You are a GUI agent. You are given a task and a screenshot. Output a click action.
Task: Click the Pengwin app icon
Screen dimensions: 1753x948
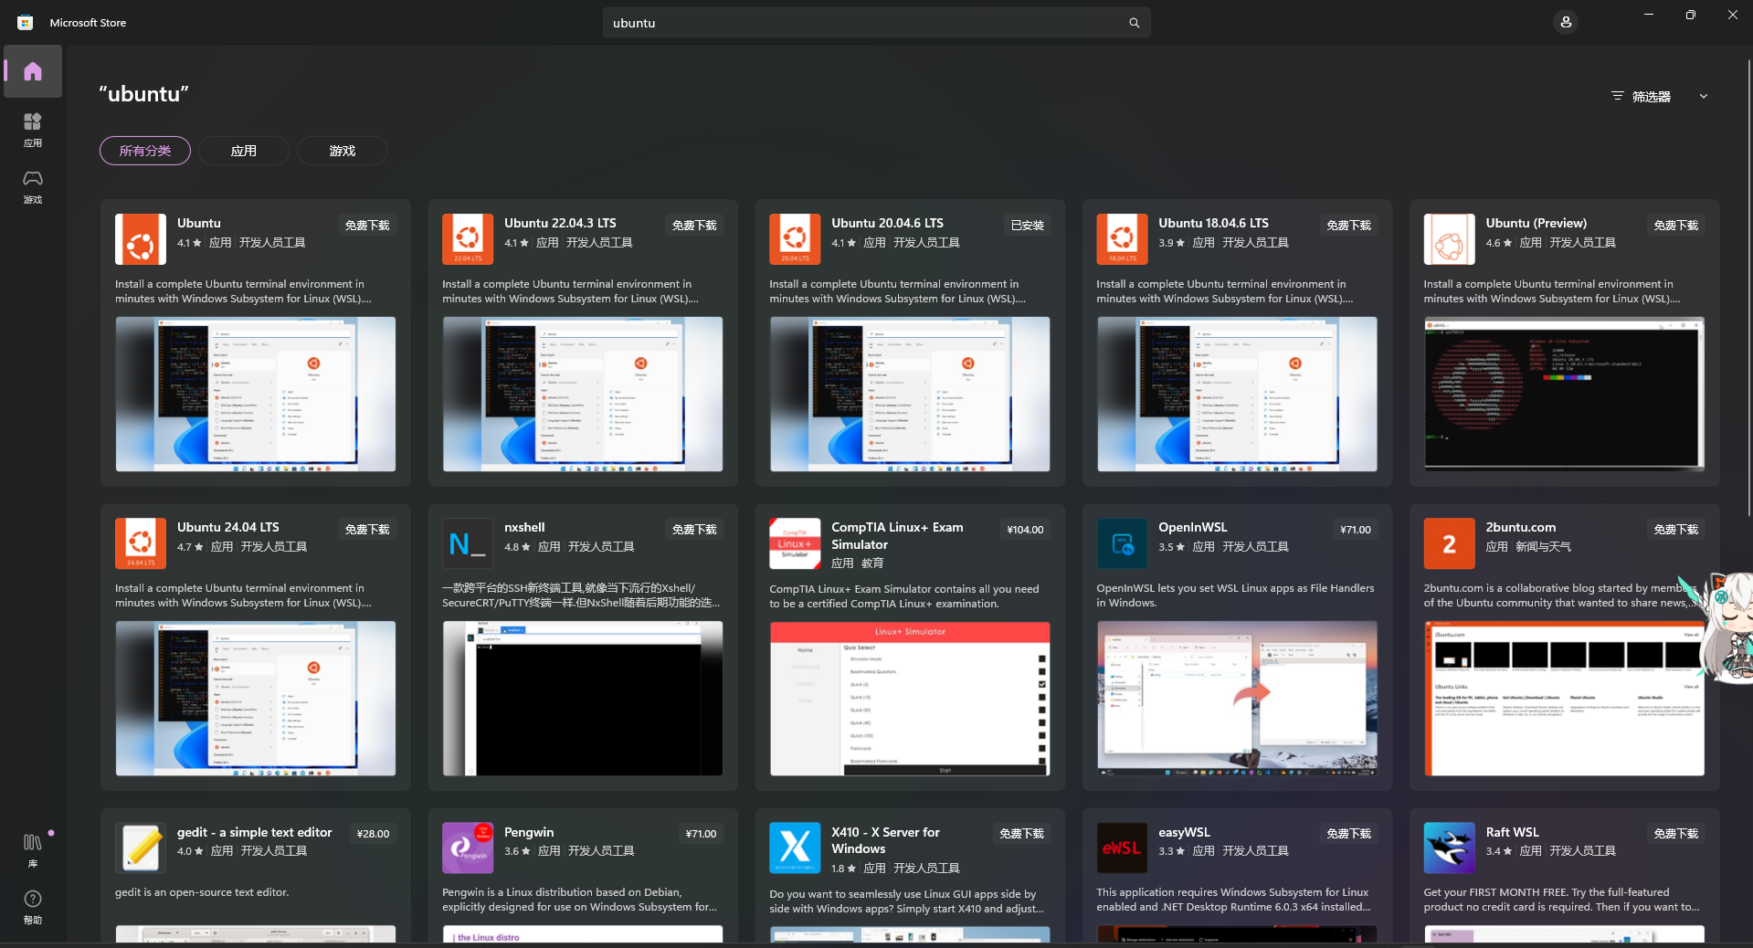pos(468,848)
